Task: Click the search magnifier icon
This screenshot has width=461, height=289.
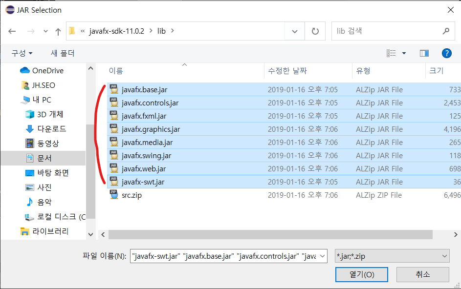Action: click(x=446, y=31)
